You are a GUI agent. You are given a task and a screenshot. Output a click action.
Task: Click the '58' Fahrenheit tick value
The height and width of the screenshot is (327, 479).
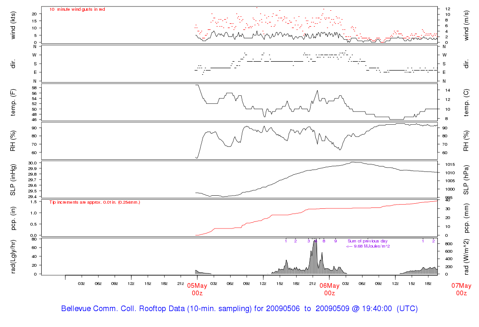[34, 88]
